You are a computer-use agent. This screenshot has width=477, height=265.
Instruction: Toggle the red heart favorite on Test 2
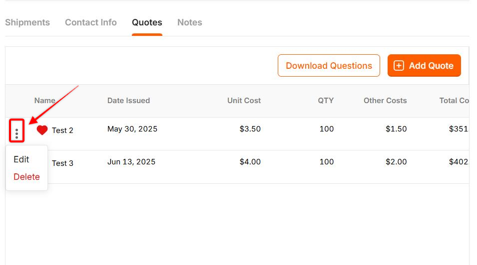point(42,130)
